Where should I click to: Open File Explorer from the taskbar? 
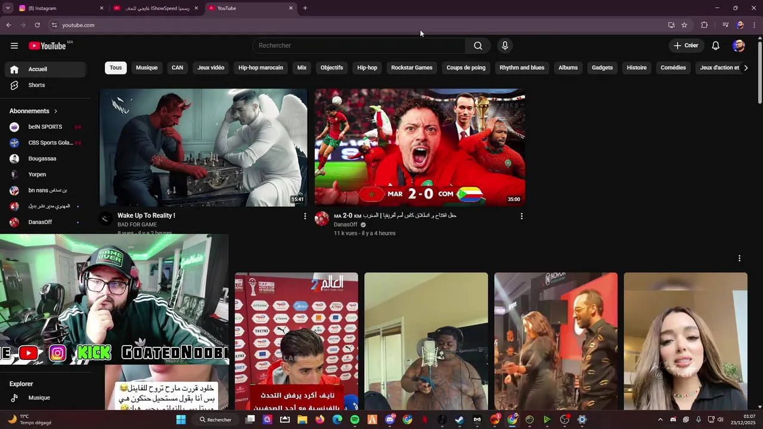pos(302,420)
